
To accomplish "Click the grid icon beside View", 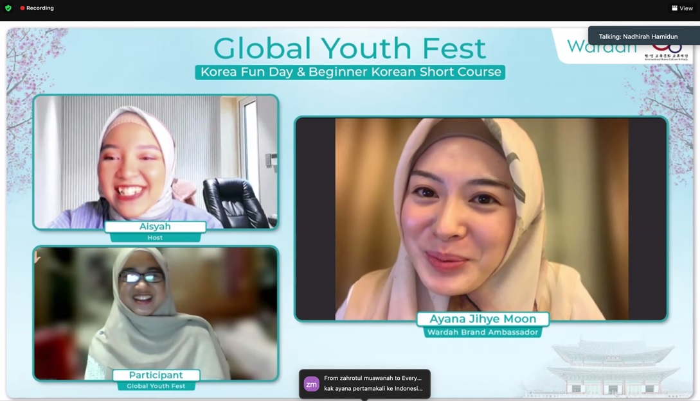I will pos(674,8).
